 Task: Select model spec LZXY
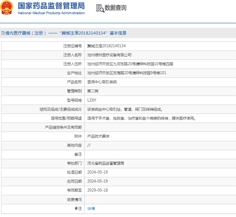(x=92, y=100)
